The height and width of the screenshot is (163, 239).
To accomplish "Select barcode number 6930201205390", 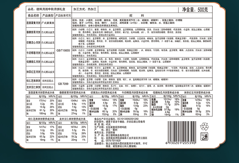I will (x=180, y=143).
